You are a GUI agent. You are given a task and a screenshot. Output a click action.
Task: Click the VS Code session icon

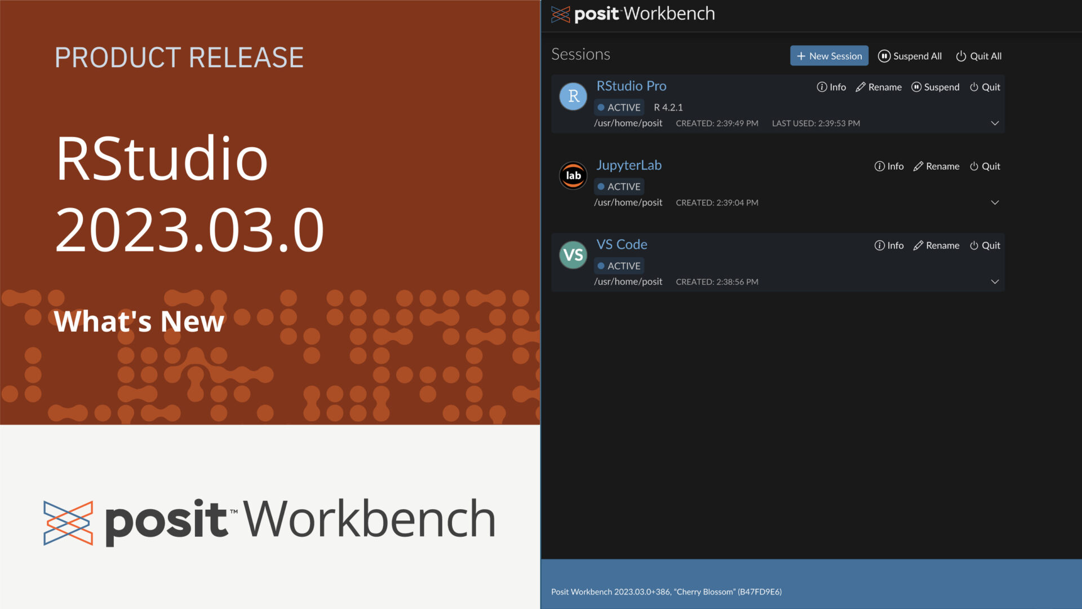pos(572,255)
